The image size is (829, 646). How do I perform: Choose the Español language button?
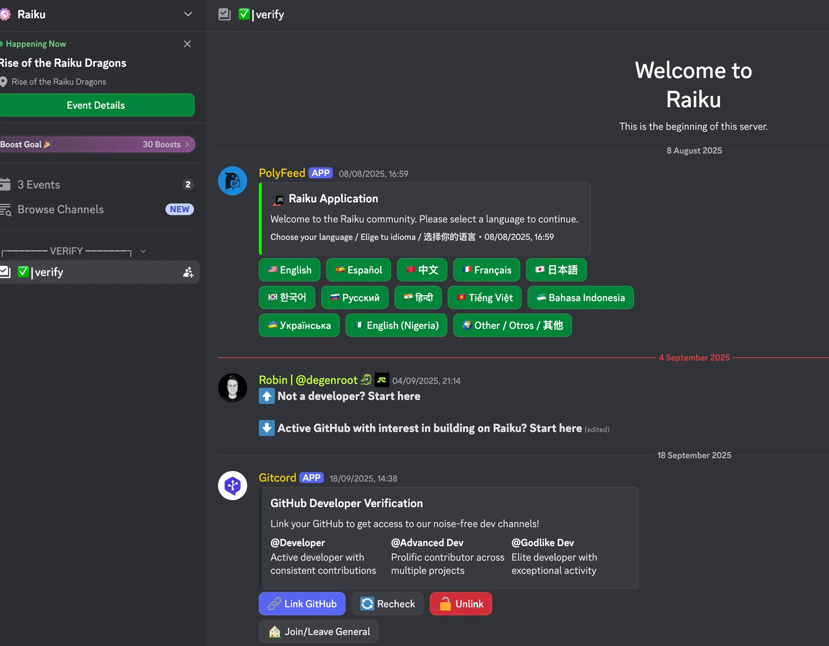359,270
